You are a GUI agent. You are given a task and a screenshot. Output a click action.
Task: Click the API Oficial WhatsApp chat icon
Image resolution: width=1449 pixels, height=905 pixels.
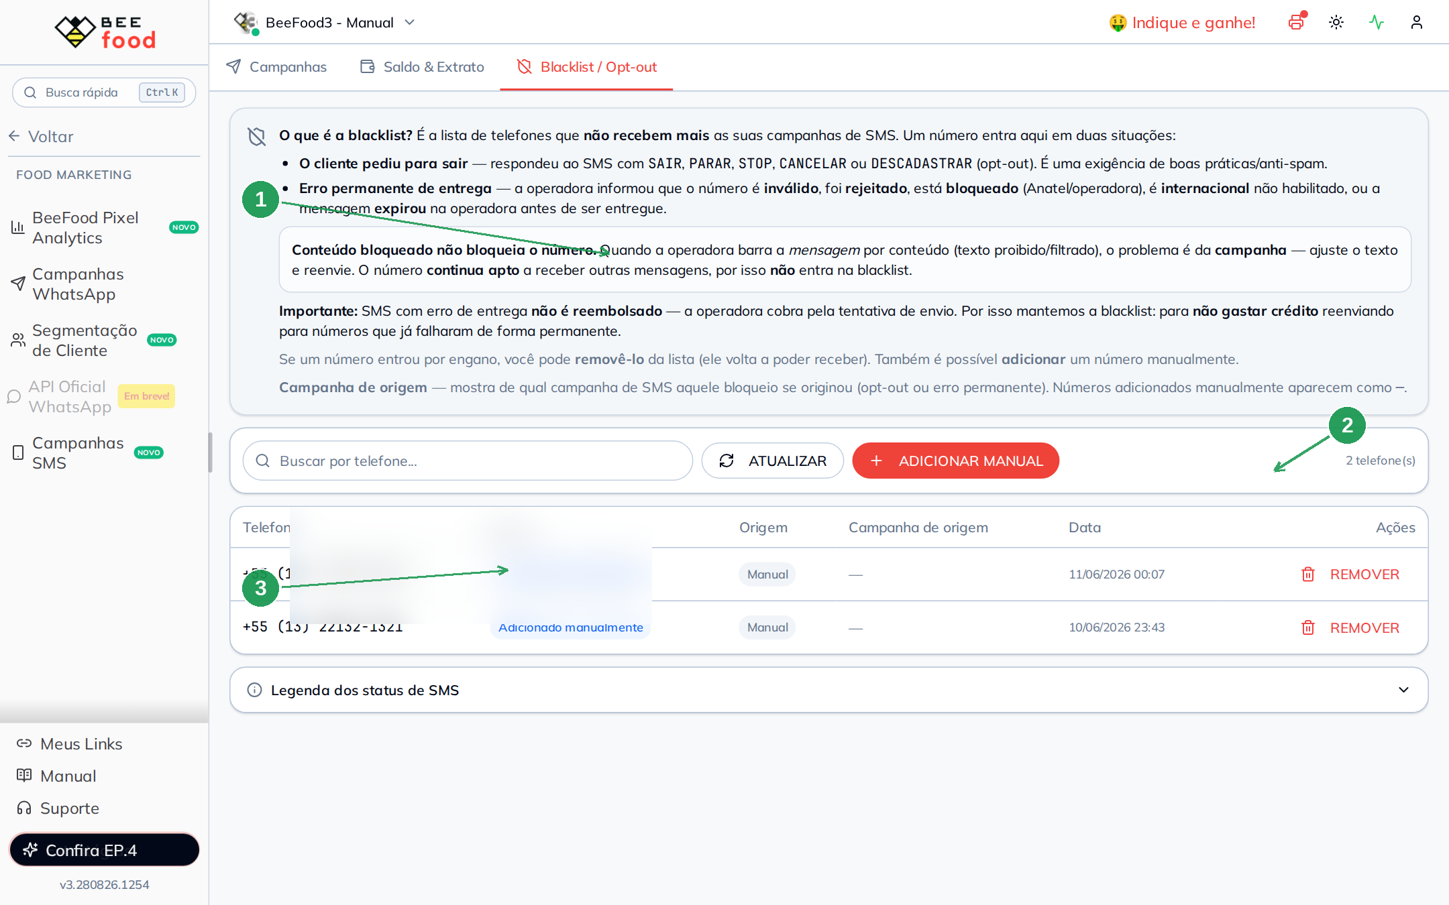point(14,396)
